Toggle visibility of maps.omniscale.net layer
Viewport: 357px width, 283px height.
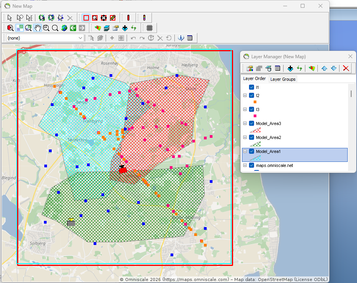pyautogui.click(x=251, y=165)
